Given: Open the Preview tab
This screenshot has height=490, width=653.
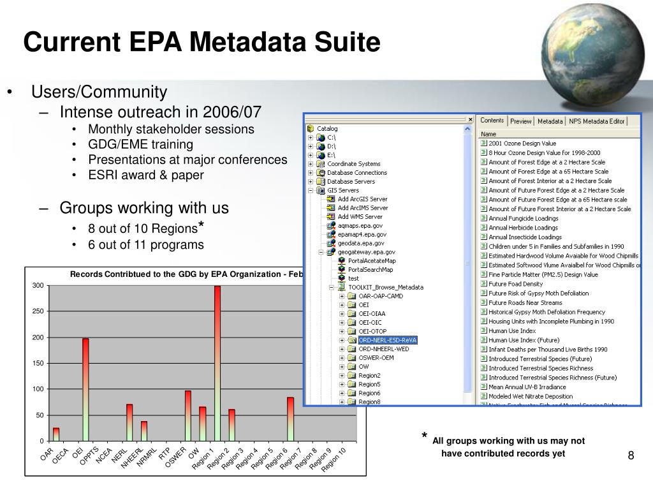Looking at the screenshot, I should 520,121.
